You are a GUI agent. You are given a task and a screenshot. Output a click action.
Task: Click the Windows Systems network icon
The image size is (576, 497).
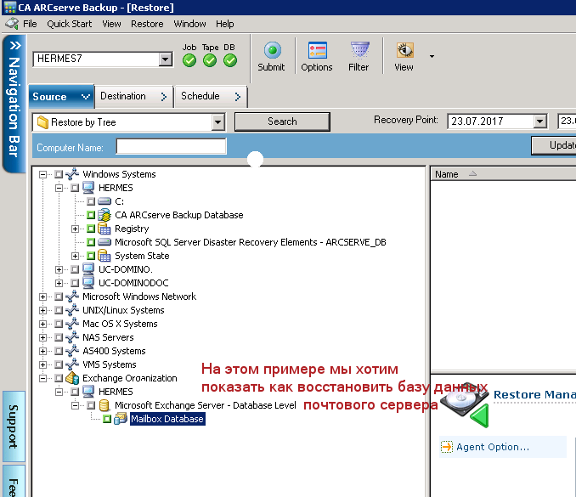(x=72, y=174)
